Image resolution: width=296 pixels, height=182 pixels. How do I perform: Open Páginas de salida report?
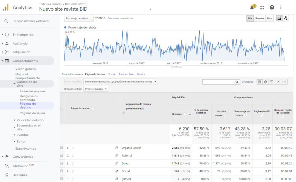pyautogui.click(x=32, y=113)
